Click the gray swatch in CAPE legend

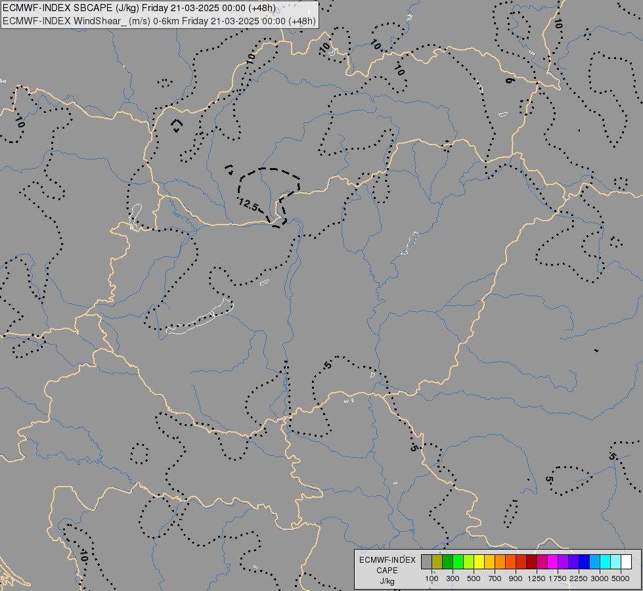tap(426, 561)
